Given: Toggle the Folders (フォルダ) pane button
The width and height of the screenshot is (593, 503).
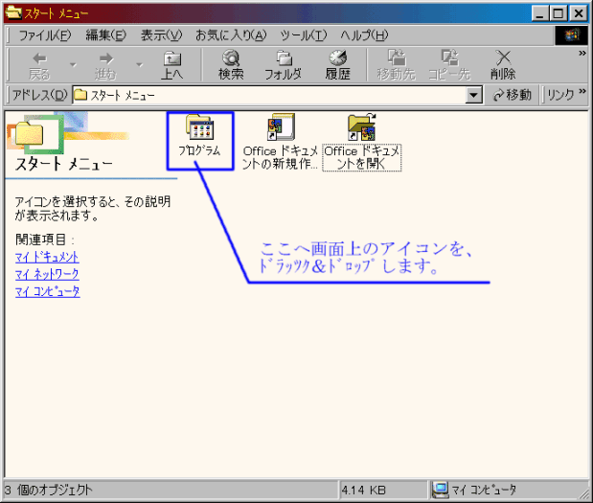Looking at the screenshot, I should 283,65.
